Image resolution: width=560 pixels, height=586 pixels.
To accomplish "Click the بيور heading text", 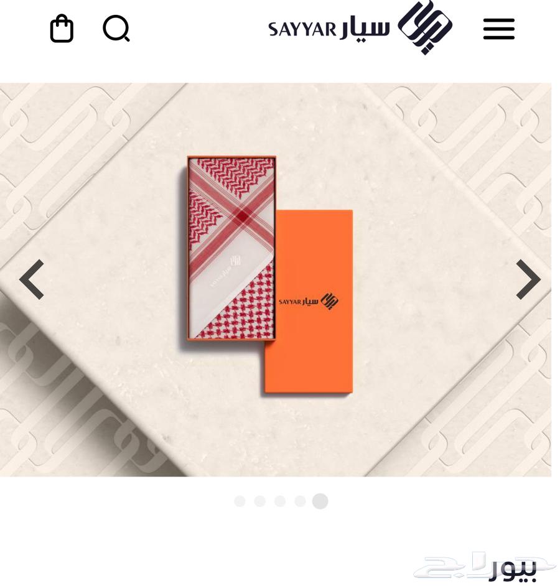I will coord(513,571).
